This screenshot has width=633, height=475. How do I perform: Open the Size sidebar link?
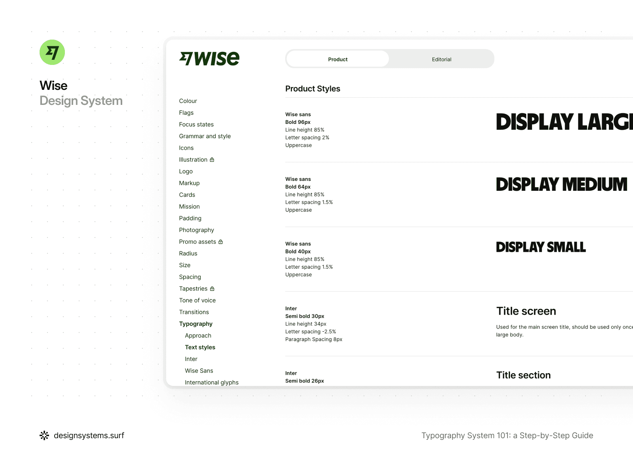pos(185,265)
